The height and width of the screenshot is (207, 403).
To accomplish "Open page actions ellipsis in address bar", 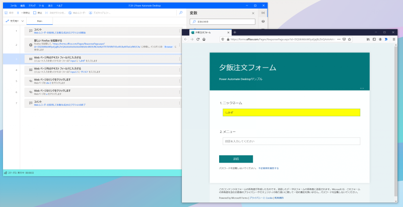I will [x=339, y=39].
